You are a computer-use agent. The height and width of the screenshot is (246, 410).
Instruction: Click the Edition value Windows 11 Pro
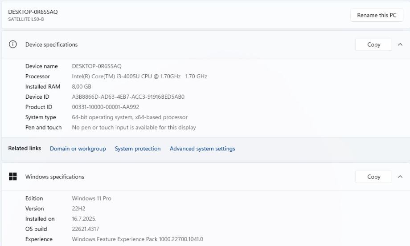91,198
